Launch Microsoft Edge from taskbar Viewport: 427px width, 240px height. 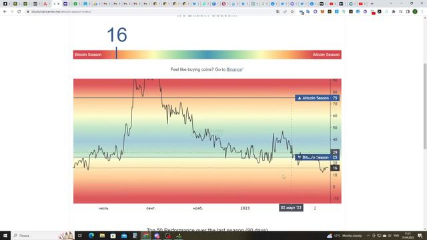coord(91,235)
